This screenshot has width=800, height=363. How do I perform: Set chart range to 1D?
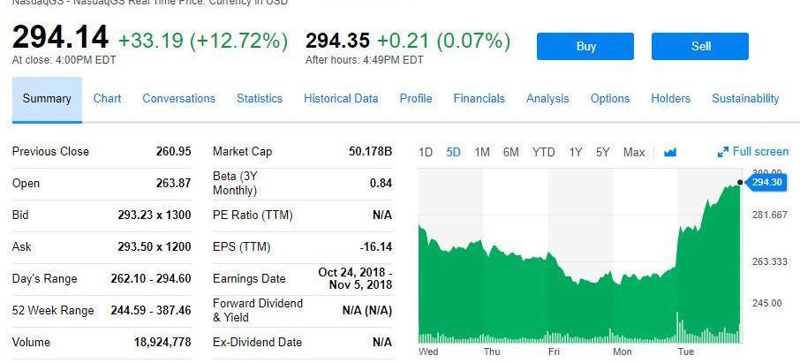426,152
